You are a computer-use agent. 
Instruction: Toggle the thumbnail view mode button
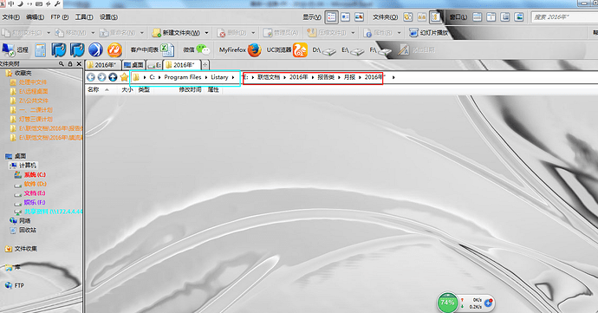(359, 16)
